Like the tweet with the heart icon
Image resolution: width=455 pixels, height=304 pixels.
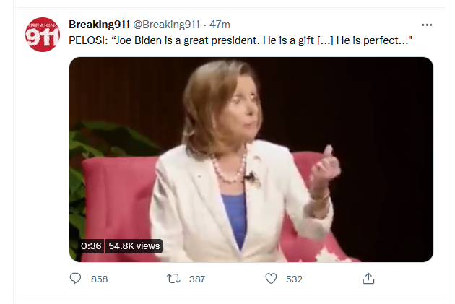point(271,279)
